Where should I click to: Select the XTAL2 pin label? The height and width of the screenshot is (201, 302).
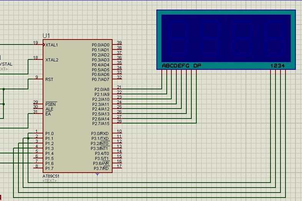[52, 60]
